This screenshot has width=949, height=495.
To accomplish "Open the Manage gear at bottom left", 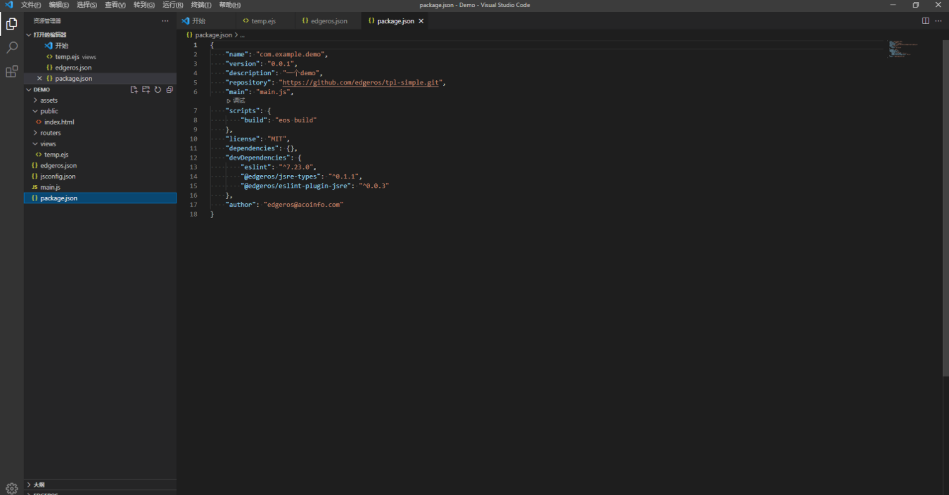I will tap(11, 488).
